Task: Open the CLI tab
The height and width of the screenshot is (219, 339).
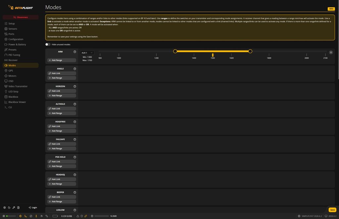Action: click(x=21, y=107)
